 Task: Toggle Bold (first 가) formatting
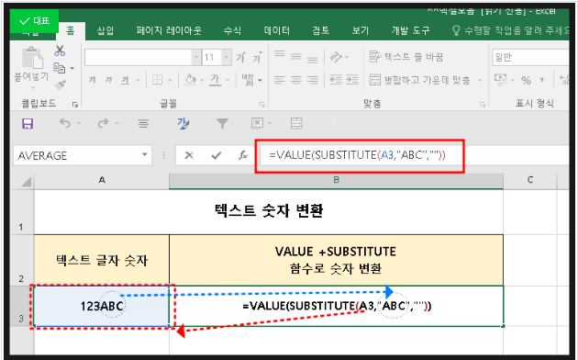(x=92, y=80)
